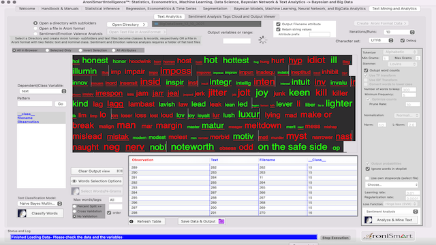Click the Filename column header
Screen dimensions: 436x245
point(267,160)
